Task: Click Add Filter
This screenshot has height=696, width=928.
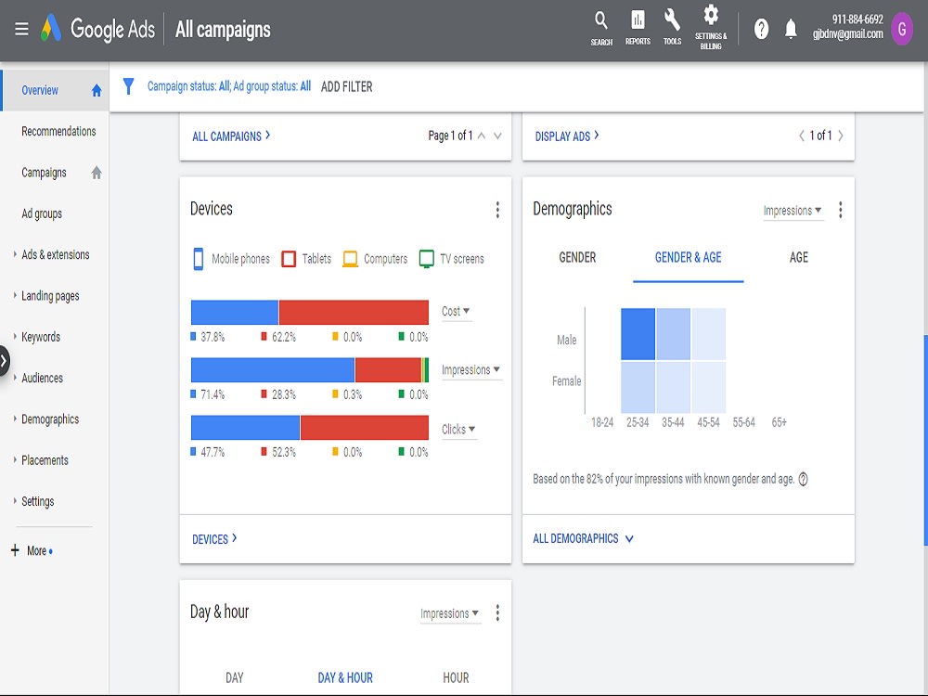Action: [x=346, y=87]
